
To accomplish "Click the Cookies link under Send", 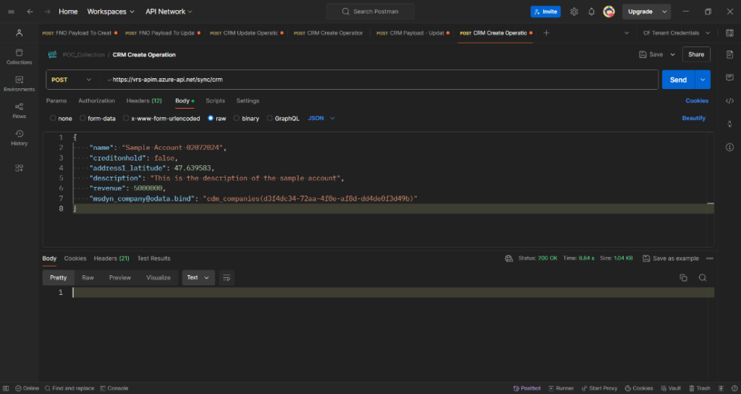I will coord(697,101).
